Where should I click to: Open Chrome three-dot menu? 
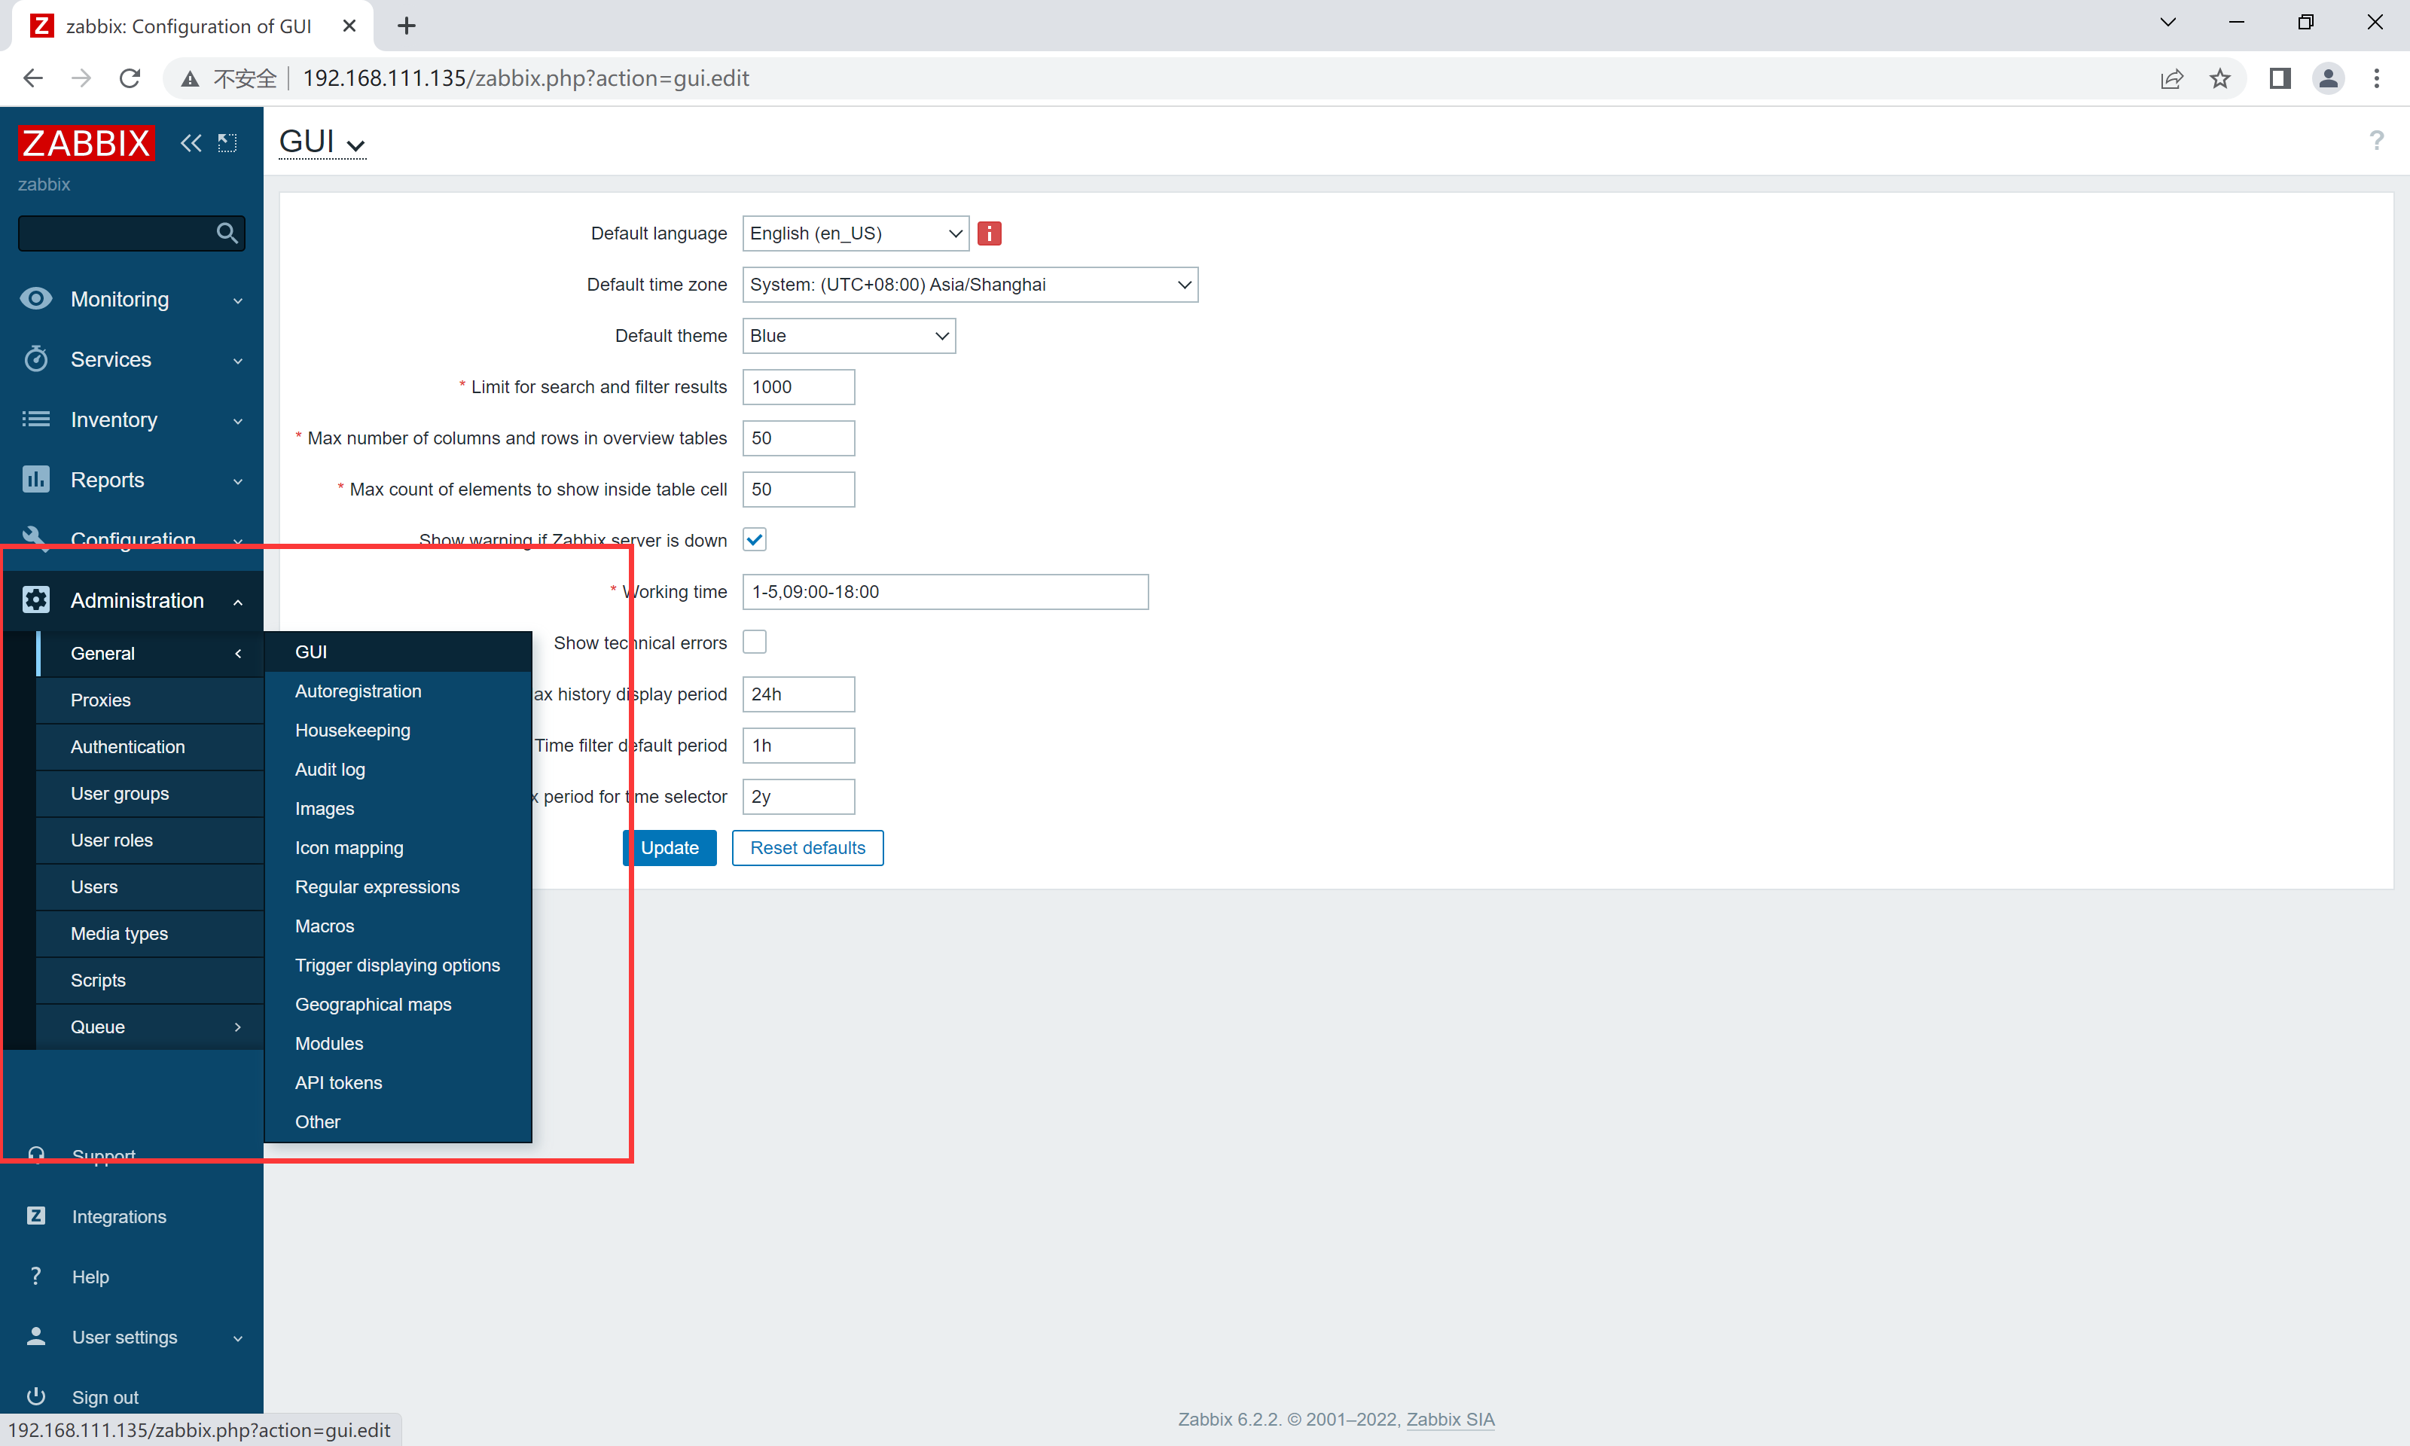point(2377,78)
